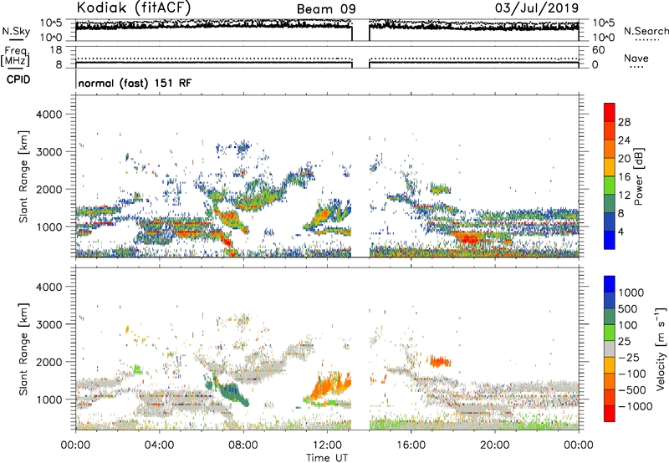Click the '3000' tick on the power panel axis
This screenshot has height=463, width=669.
[x=49, y=152]
